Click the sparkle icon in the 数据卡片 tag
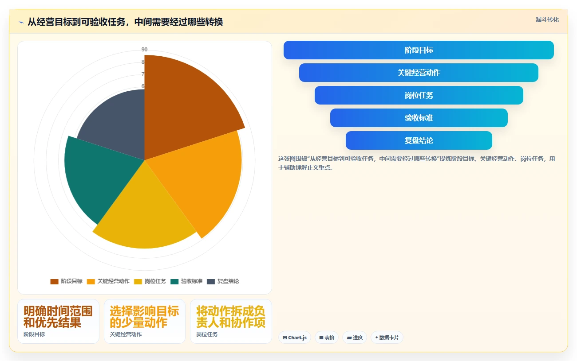 coord(377,338)
